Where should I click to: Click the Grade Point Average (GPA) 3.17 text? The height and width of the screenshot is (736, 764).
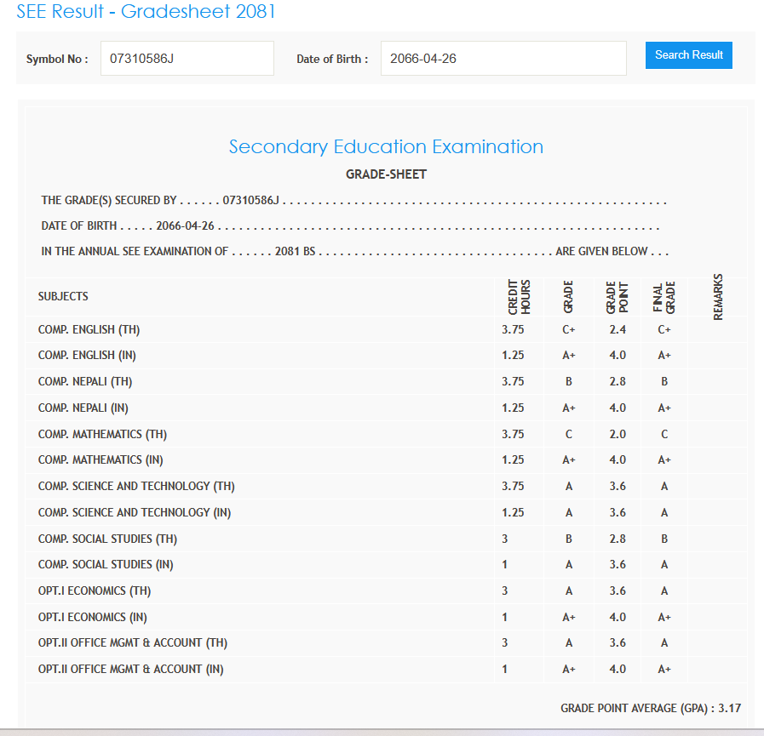click(651, 708)
